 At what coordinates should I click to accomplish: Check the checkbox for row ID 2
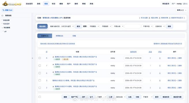[x=40, y=88]
